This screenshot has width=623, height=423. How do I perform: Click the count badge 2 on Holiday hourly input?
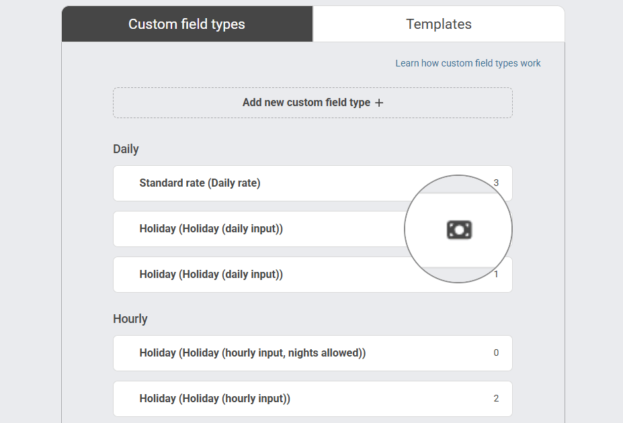[496, 398]
